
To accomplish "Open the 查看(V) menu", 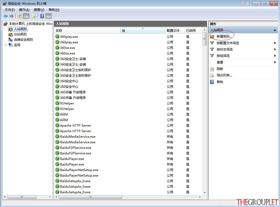I will [39, 10].
